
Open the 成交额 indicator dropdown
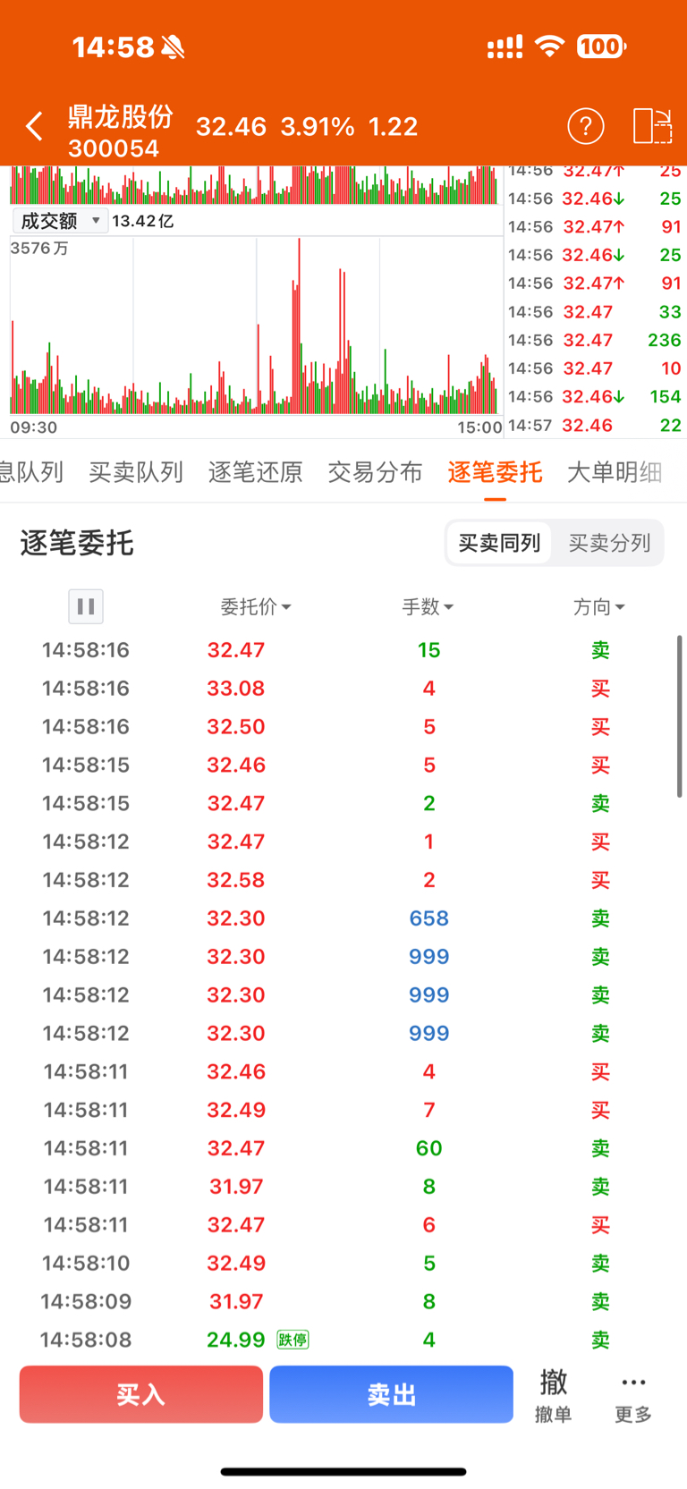60,221
